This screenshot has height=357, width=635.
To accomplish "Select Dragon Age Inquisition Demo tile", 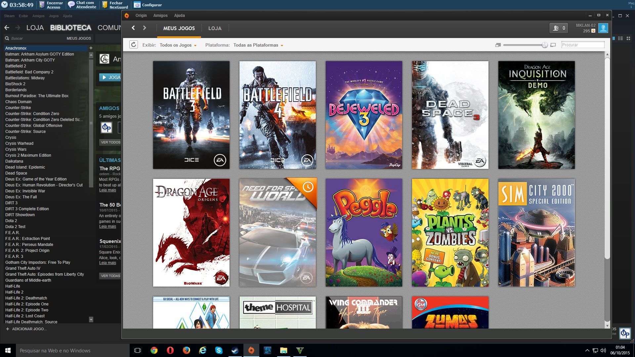I will pos(536,115).
